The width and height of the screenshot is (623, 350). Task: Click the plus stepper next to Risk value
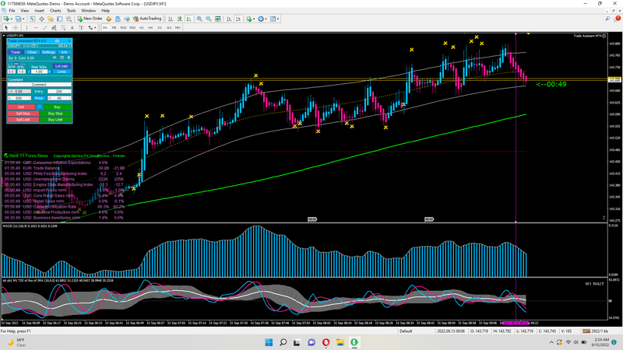pyautogui.click(x=49, y=72)
